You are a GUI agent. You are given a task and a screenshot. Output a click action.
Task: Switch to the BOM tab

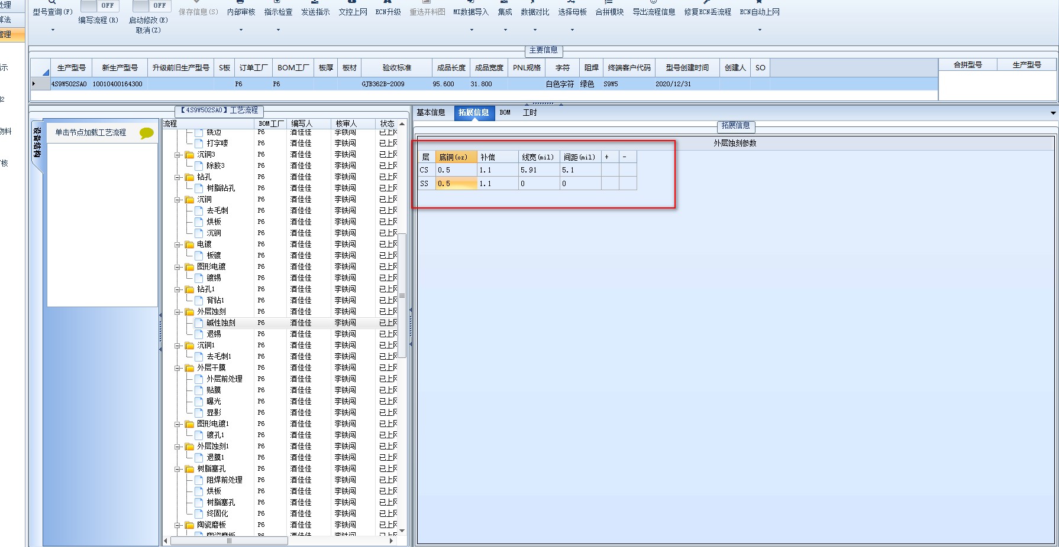[x=505, y=113]
